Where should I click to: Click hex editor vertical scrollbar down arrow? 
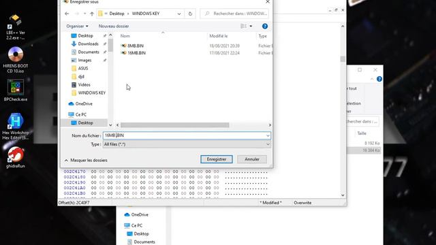343,195
